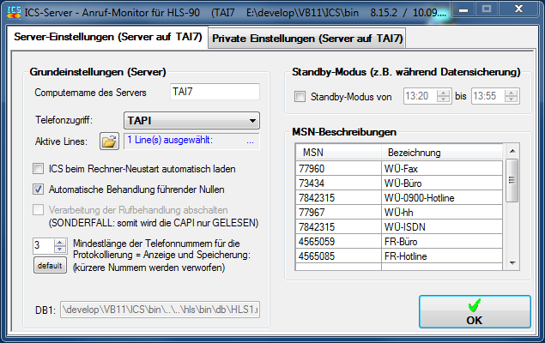Click the MSN column header
This screenshot has width=545, height=343.
pos(336,152)
